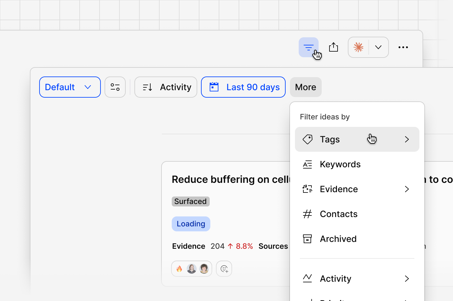The height and width of the screenshot is (301, 453).
Task: Click the calendar icon in the date filter
Action: coord(214,87)
